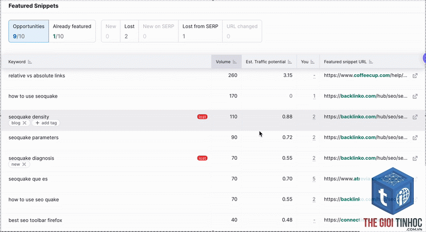Open external link icon for how to use seoquake

point(415,97)
